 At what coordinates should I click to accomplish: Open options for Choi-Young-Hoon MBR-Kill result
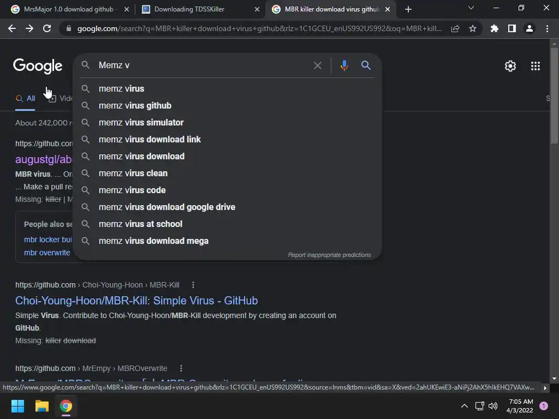(193, 285)
